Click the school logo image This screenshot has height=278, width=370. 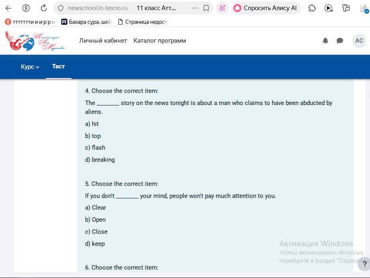(35, 41)
